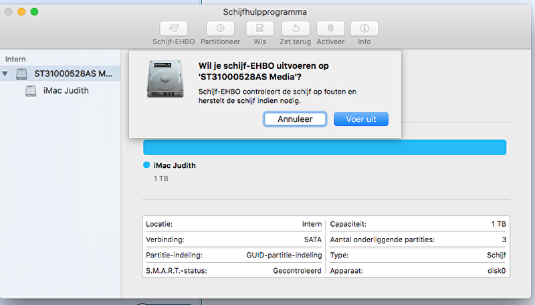The width and height of the screenshot is (535, 305).
Task: Click the blue disk usage bar
Action: (x=324, y=147)
